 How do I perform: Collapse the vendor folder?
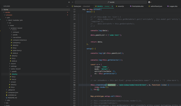click(x=4, y=12)
